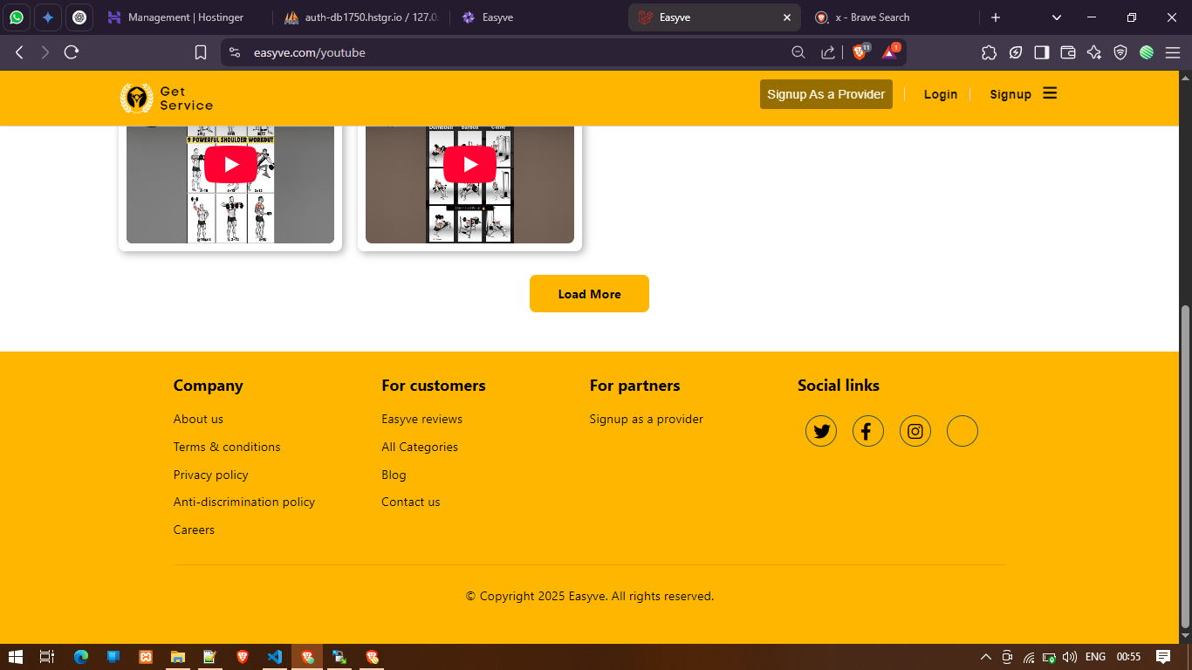This screenshot has height=670, width=1192.
Task: Click the Get Service logo
Action: pos(167,98)
